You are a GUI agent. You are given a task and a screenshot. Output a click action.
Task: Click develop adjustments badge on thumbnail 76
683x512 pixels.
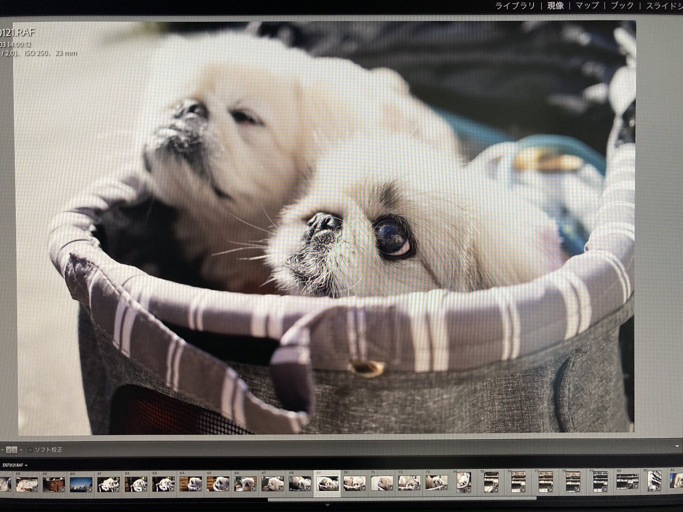[522, 490]
